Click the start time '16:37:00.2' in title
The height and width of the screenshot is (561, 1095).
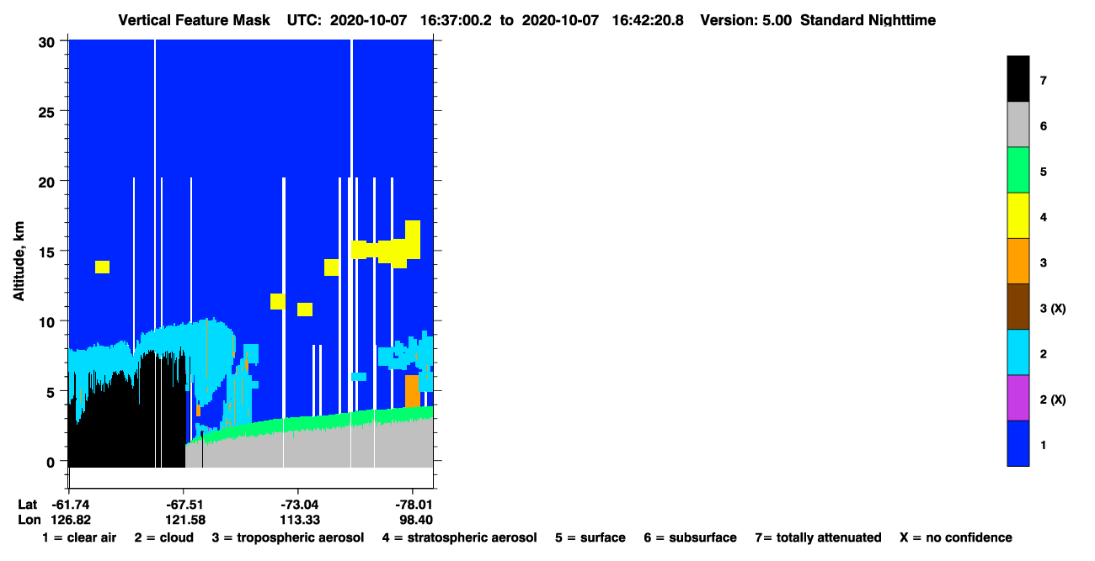click(x=457, y=19)
